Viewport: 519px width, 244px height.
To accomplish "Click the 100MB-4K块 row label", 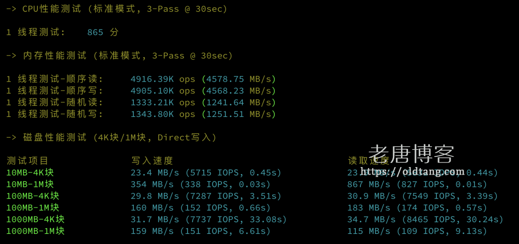I will (x=32, y=196).
